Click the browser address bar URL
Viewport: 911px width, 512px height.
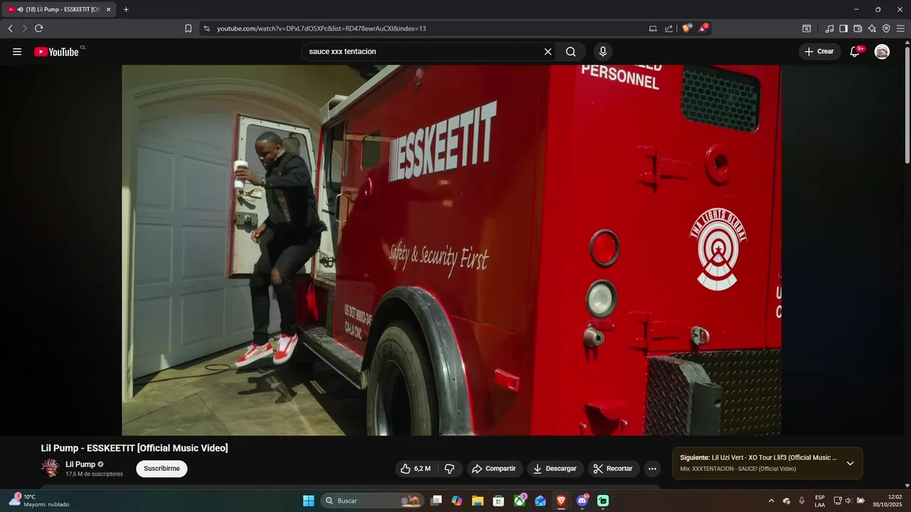322,28
